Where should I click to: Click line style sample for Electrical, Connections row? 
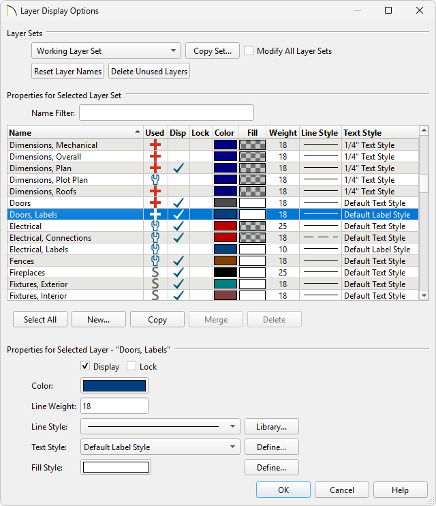[x=321, y=238]
